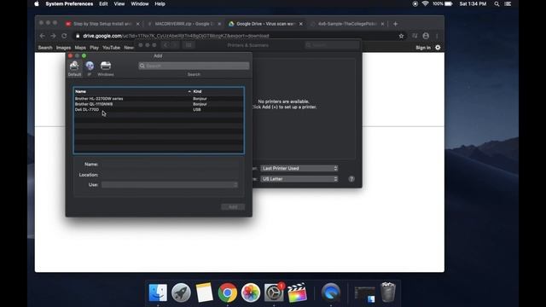Reload the Chrome page
This screenshot has height=307, width=546.
pos(64,36)
